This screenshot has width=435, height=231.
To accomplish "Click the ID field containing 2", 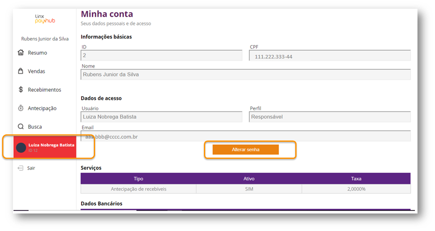I will click(x=161, y=55).
